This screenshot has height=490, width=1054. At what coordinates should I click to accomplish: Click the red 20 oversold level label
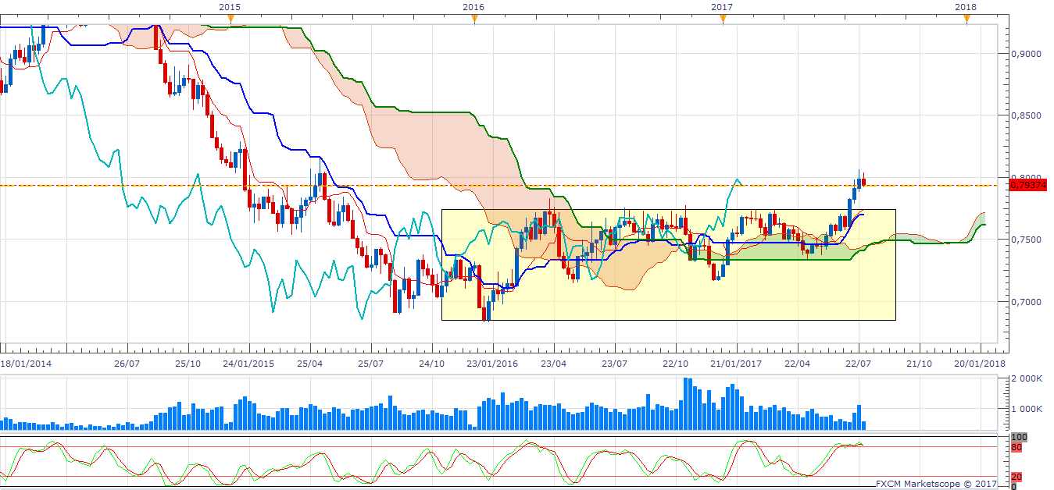click(1016, 477)
